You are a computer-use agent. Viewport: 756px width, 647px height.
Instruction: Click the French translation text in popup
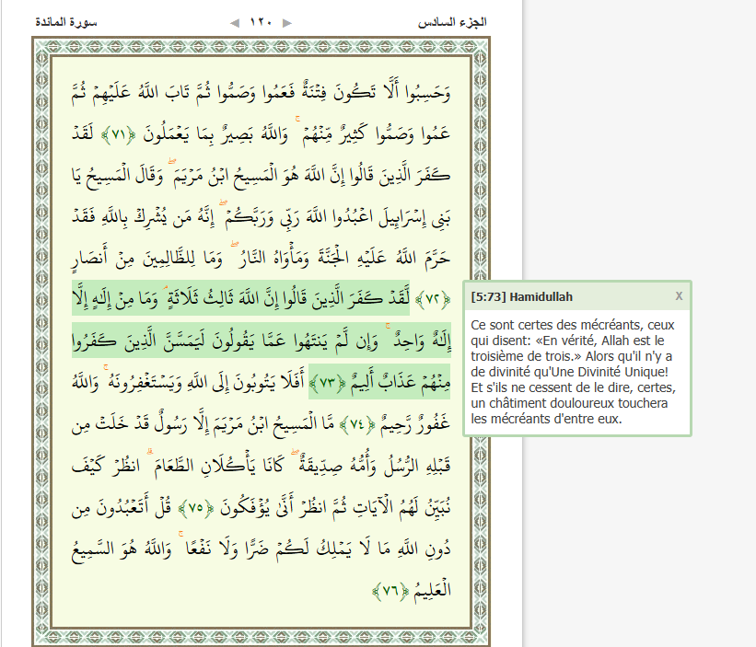pyautogui.click(x=571, y=371)
